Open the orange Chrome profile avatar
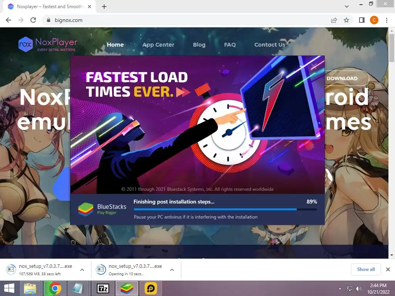Image resolution: width=395 pixels, height=296 pixels. (374, 20)
